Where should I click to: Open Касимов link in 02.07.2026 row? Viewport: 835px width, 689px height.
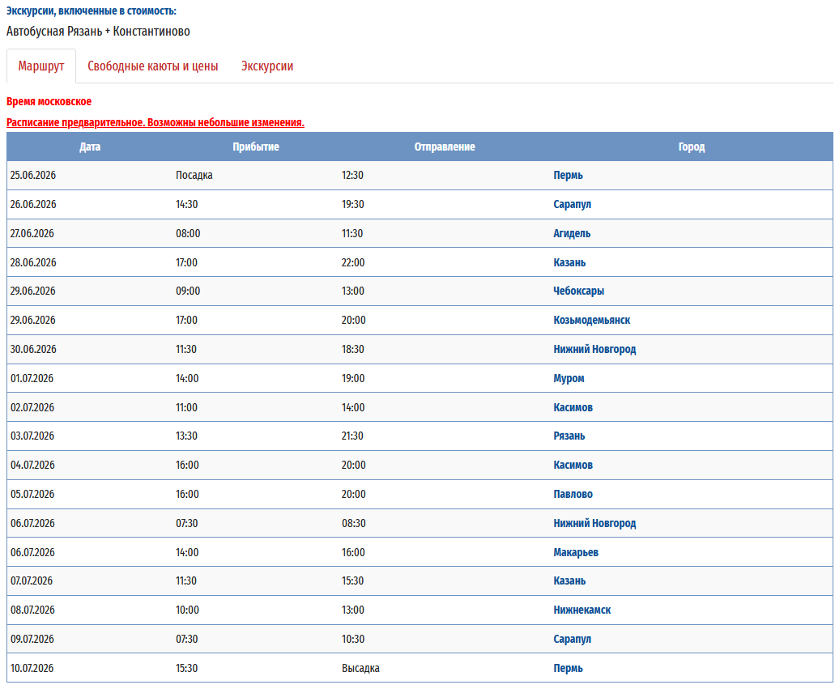573,408
